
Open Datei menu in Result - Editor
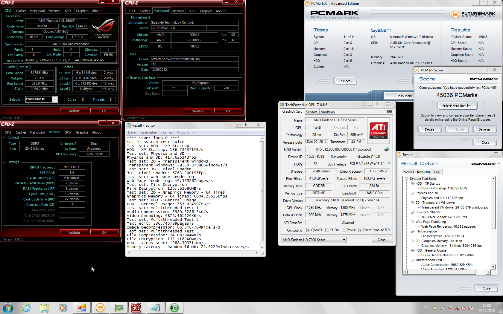132,132
